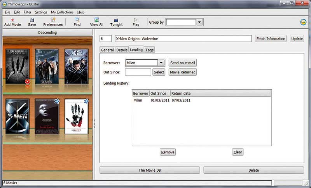Click the pane splitter handle dots
The height and width of the screenshot is (188, 311).
pyautogui.click(x=94, y=124)
